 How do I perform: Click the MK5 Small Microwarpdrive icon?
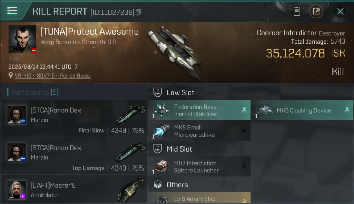[x=161, y=131]
